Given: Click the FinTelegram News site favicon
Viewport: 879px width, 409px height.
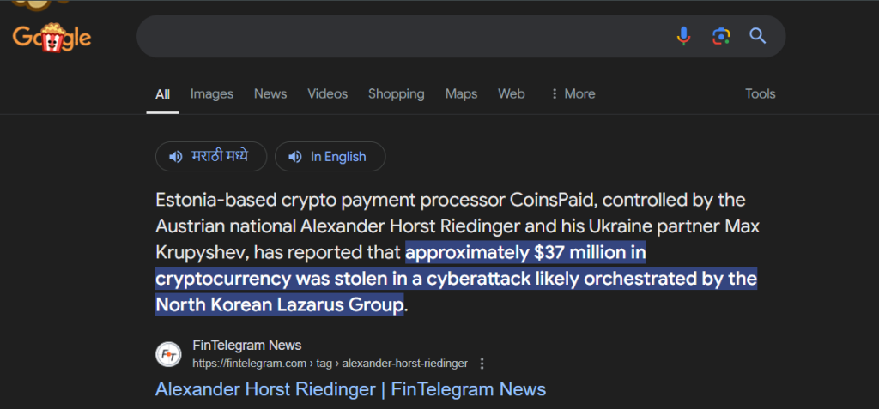Looking at the screenshot, I should pyautogui.click(x=168, y=354).
